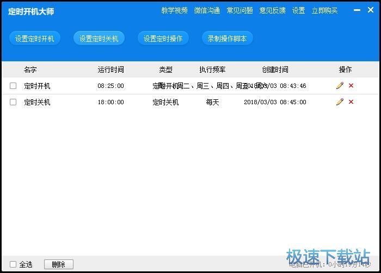Click the 名字 column header

click(x=30, y=70)
